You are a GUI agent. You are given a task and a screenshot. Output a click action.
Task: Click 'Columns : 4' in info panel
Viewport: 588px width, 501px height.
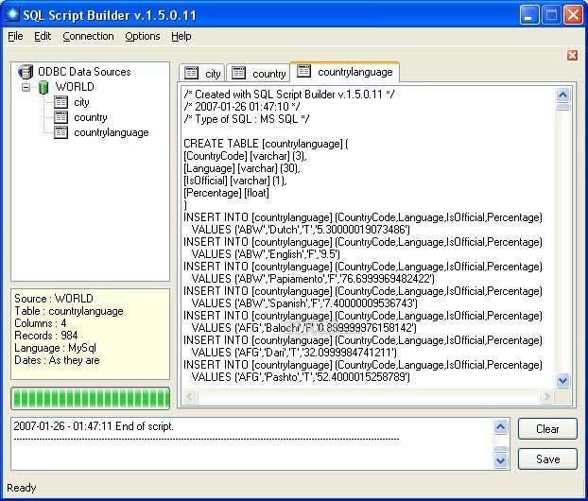pyautogui.click(x=41, y=323)
